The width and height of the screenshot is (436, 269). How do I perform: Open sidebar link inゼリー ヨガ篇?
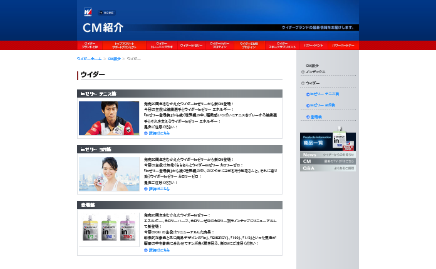(323, 105)
